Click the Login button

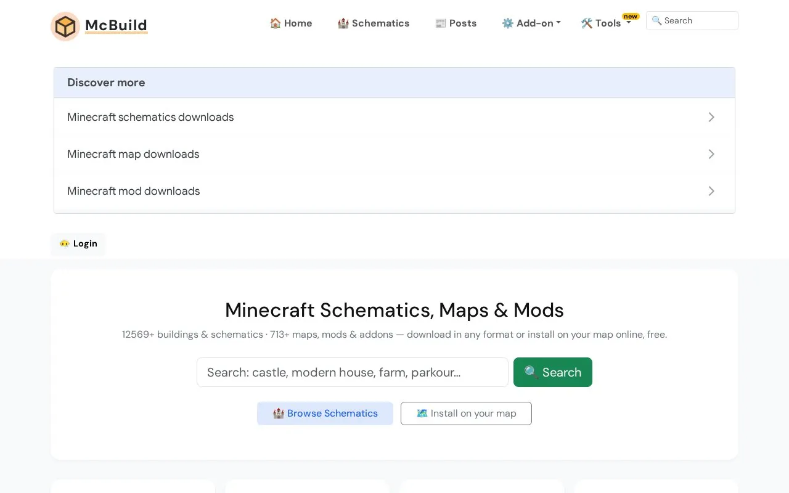[78, 243]
